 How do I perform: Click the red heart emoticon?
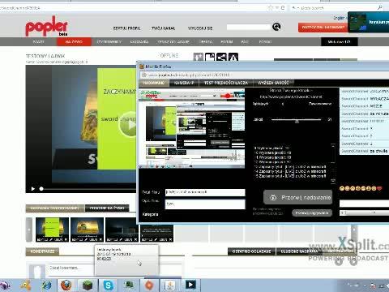(379, 188)
